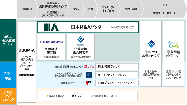Open the 日本投資ファンド box
Image resolution: width=187 pixels, height=105 pixels.
[117, 67]
